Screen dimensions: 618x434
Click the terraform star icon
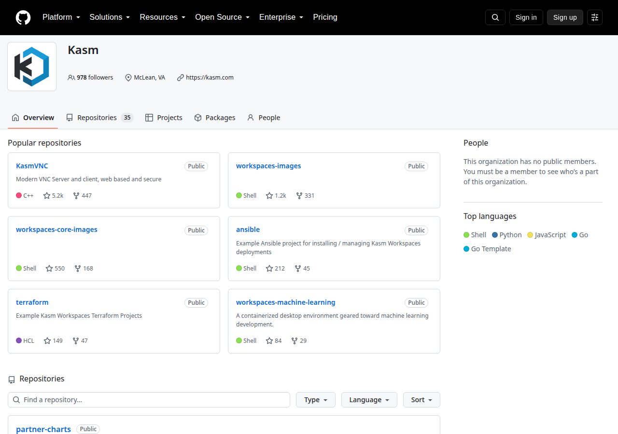pyautogui.click(x=47, y=341)
